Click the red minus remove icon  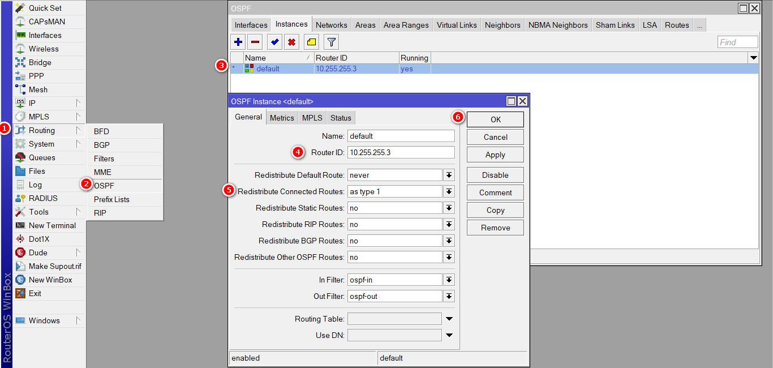[x=255, y=42]
